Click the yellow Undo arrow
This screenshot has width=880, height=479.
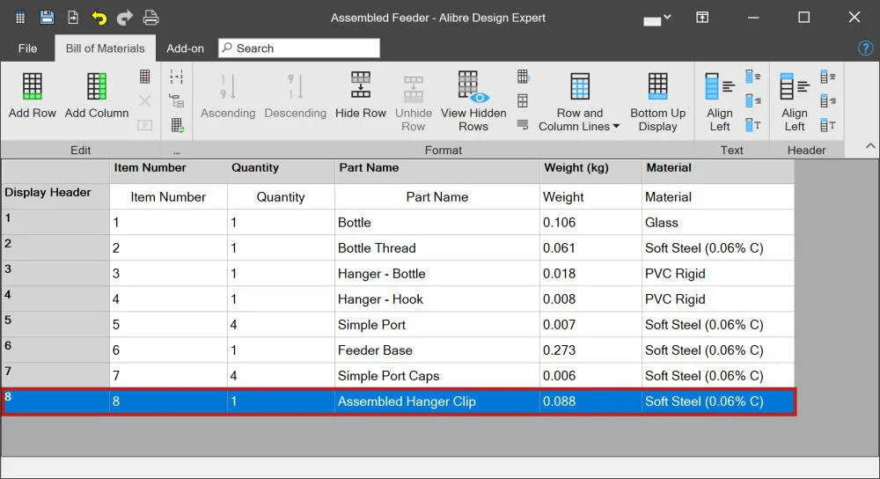[x=99, y=18]
